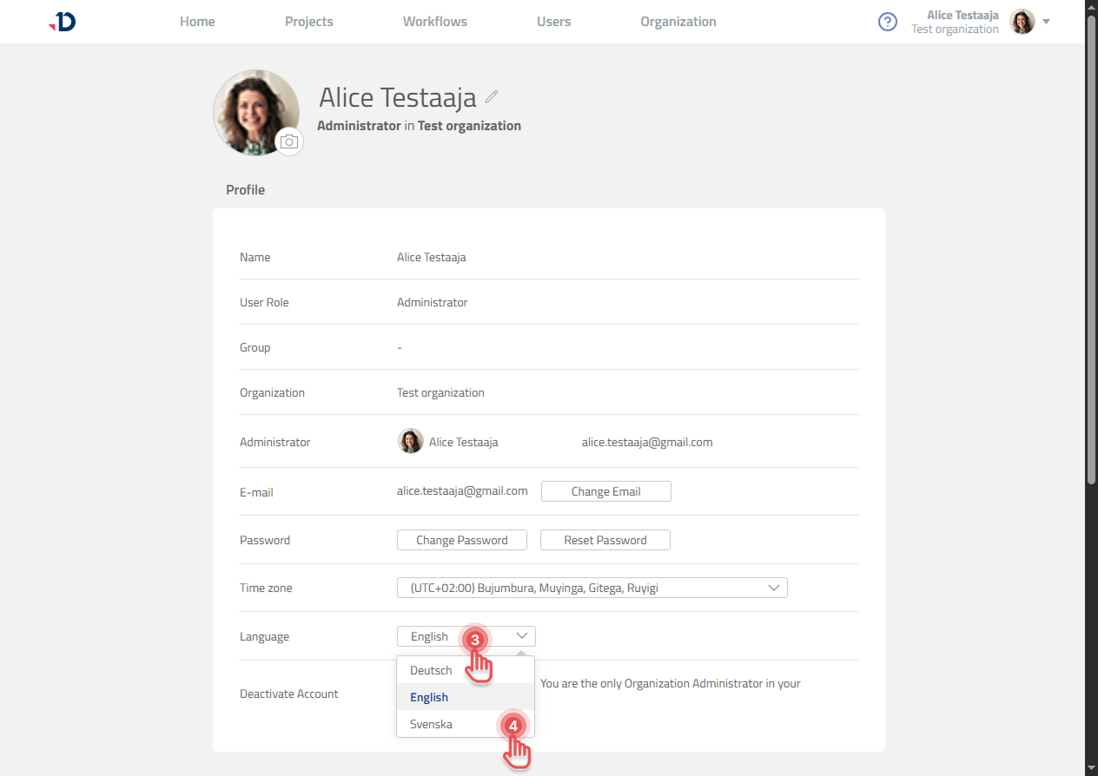Choose English in the language list
This screenshot has height=776, width=1098.
point(430,697)
